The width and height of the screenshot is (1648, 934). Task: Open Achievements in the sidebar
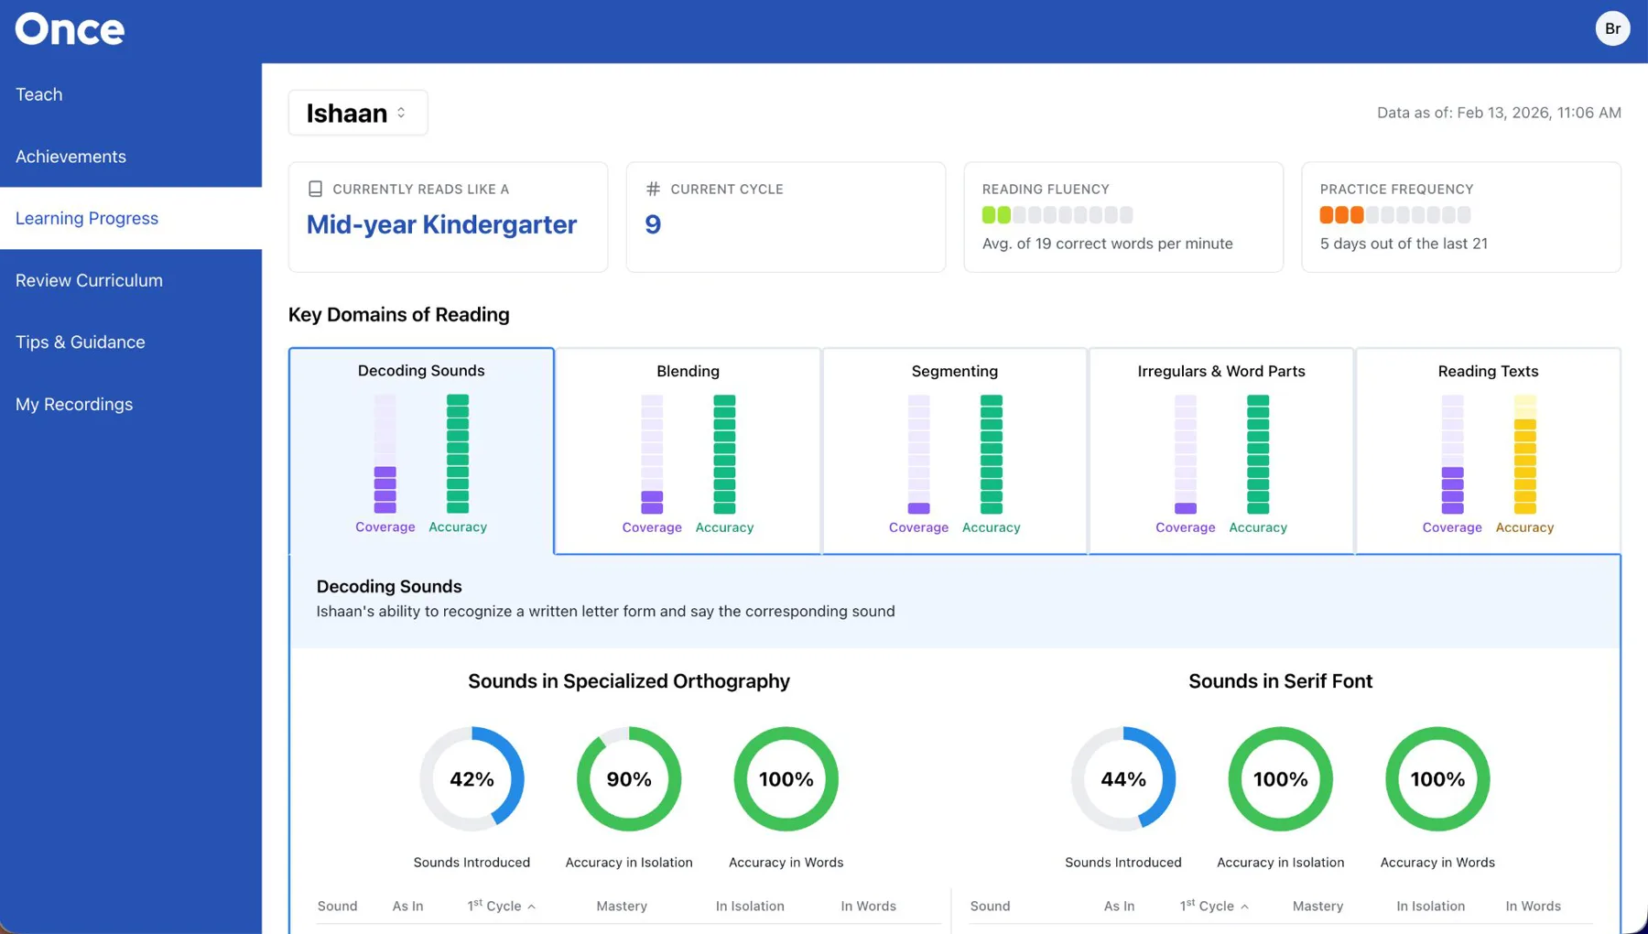pyautogui.click(x=131, y=157)
